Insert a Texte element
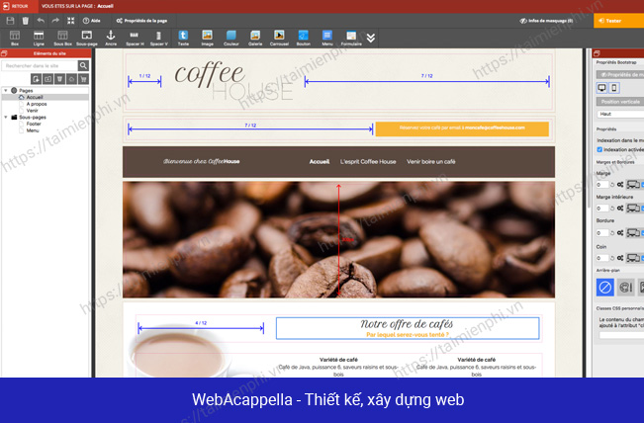644x423 pixels. click(x=183, y=39)
